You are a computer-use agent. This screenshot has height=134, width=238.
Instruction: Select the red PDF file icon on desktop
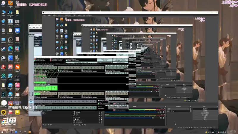[10, 113]
